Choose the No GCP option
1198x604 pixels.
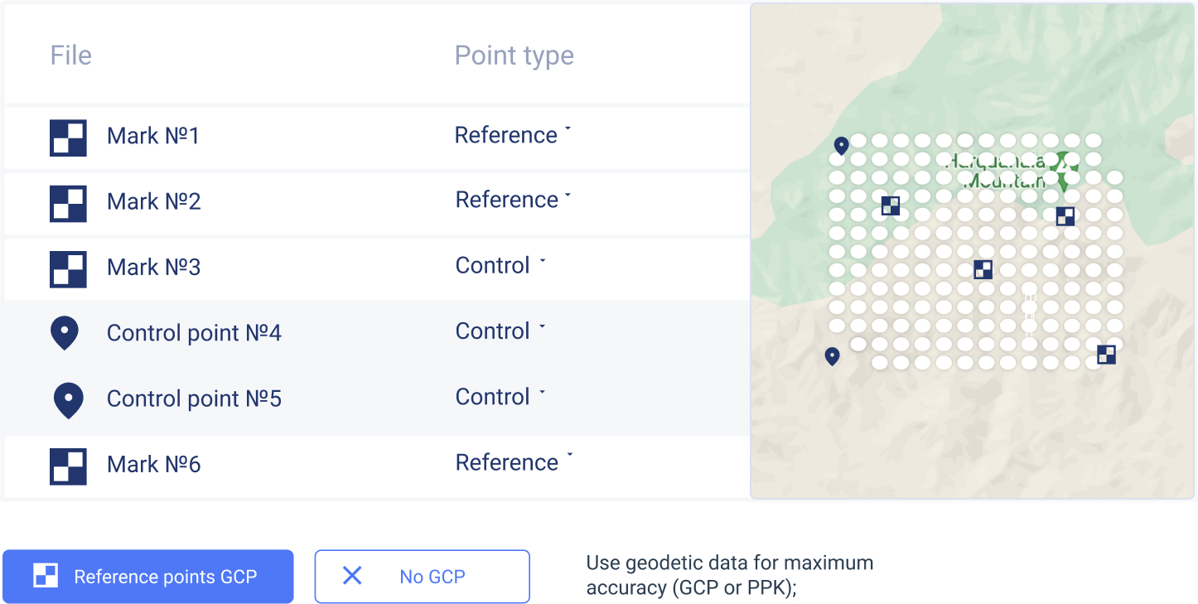click(x=422, y=577)
